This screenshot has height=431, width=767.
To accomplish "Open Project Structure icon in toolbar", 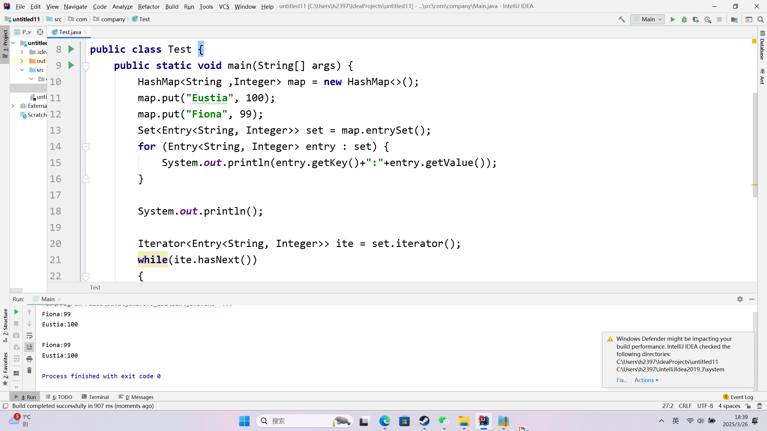I will tap(734, 19).
